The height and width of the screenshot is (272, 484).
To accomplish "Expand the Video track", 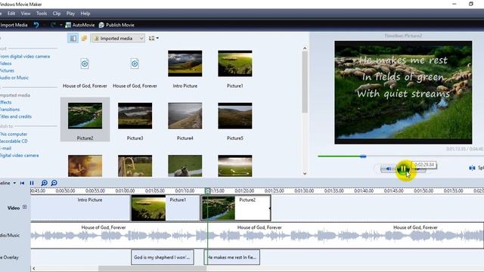I will point(24,207).
